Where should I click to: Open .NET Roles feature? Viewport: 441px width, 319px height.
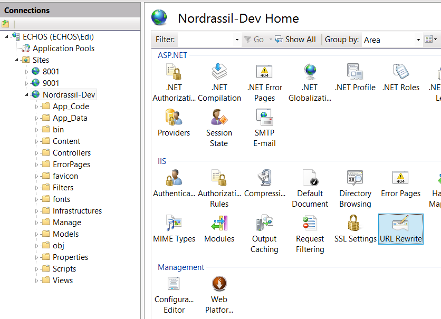tap(400, 78)
